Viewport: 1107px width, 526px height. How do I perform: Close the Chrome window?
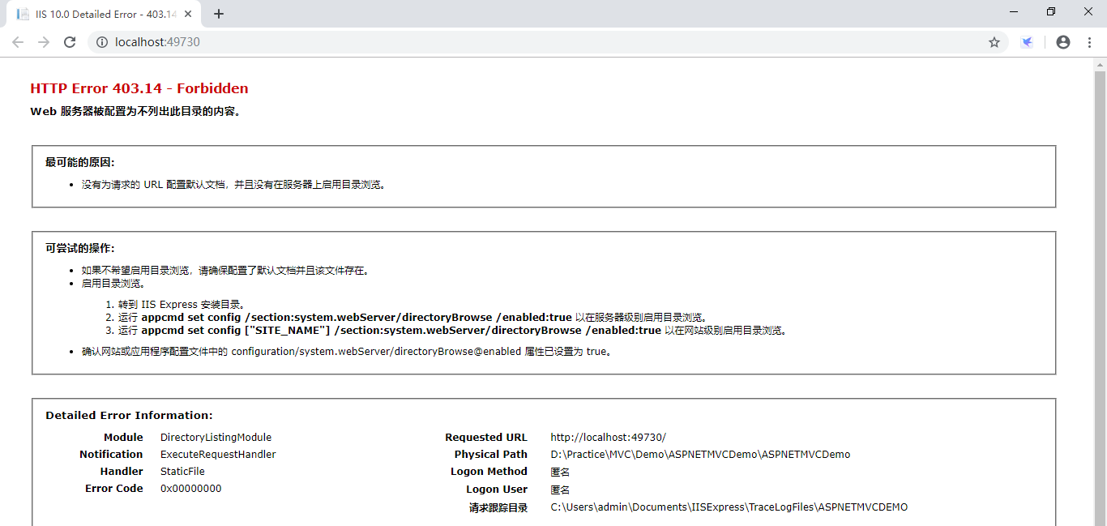(x=1088, y=11)
